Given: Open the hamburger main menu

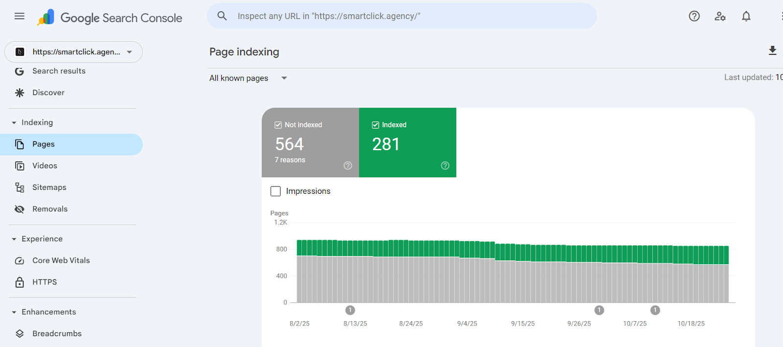Looking at the screenshot, I should tap(20, 16).
